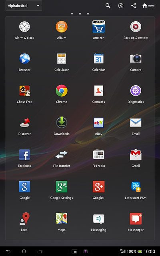Viewport: 160px width, 256px height.
Task: Open Back up & restore
Action: click(136, 27)
